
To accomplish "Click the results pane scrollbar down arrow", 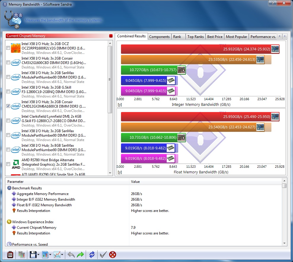I will point(284,243).
